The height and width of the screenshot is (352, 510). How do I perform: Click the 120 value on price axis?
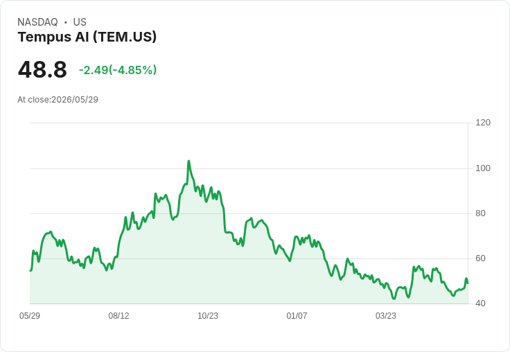(x=483, y=123)
